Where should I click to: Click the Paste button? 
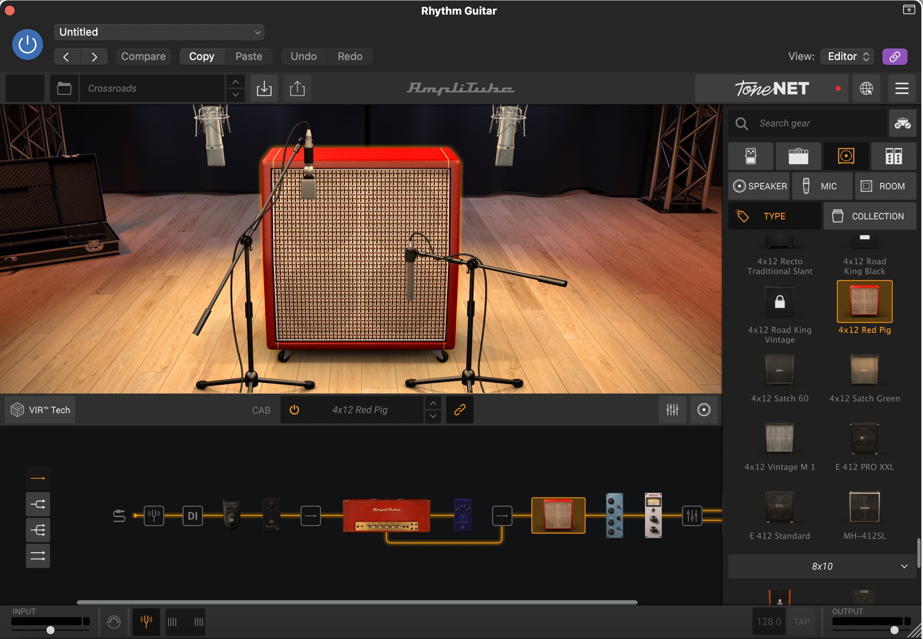click(x=249, y=56)
